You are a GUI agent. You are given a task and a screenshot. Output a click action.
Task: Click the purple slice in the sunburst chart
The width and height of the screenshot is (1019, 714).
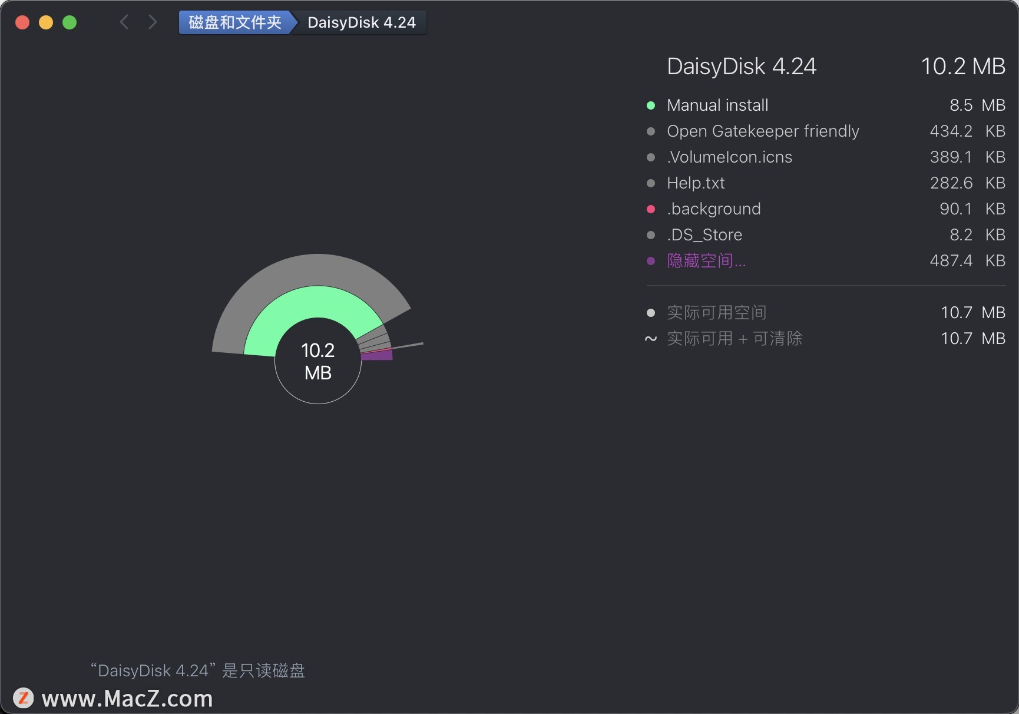(x=378, y=354)
